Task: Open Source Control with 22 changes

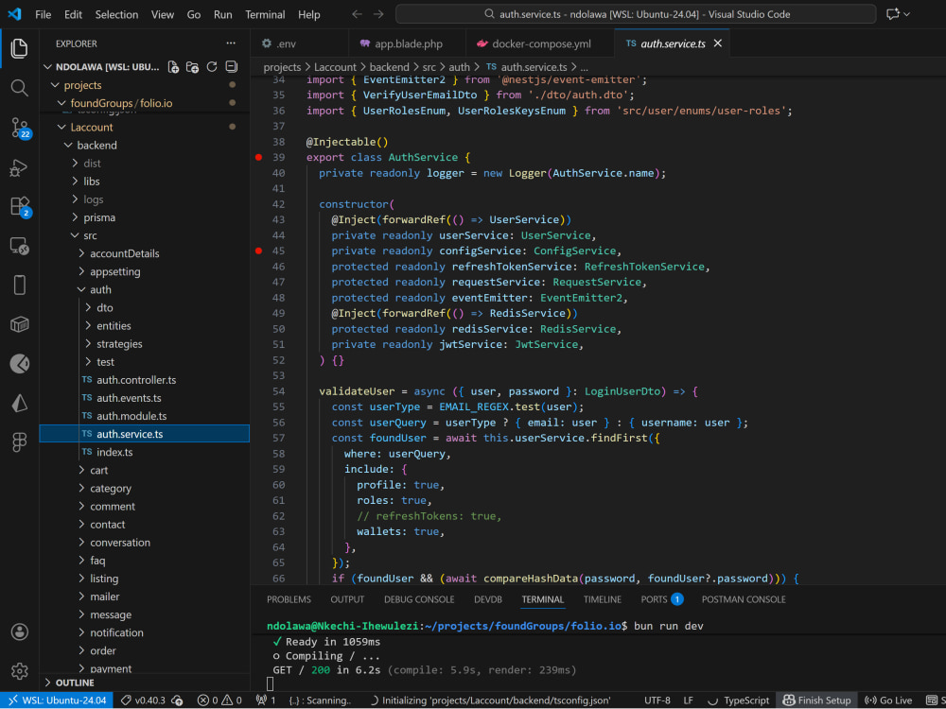Action: pyautogui.click(x=19, y=128)
